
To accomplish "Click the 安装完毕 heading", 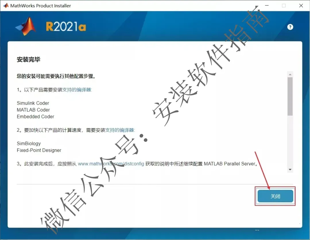I will coord(28,59).
